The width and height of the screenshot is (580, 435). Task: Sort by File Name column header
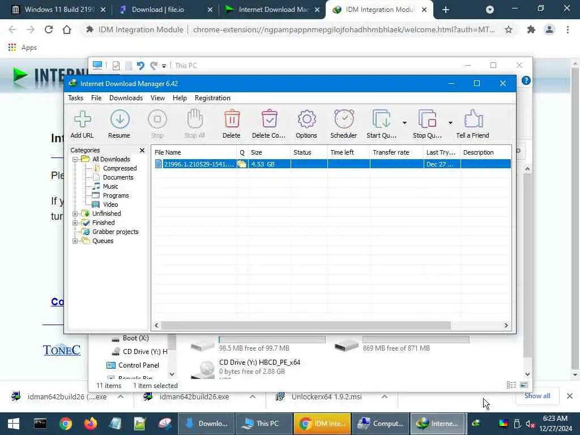(x=194, y=152)
